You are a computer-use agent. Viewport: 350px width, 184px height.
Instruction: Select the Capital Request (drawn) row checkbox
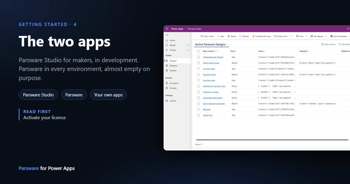[x=198, y=57]
